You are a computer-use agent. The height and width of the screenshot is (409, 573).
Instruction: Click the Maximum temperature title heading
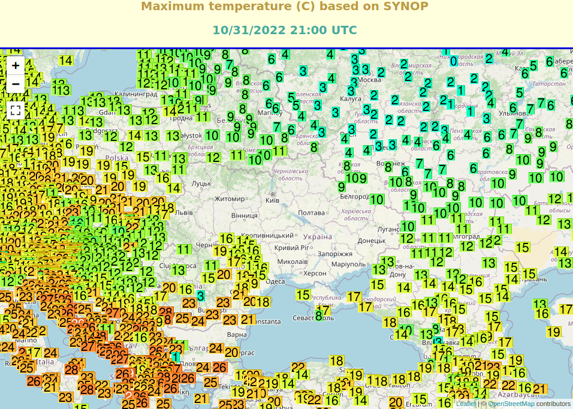click(x=285, y=7)
